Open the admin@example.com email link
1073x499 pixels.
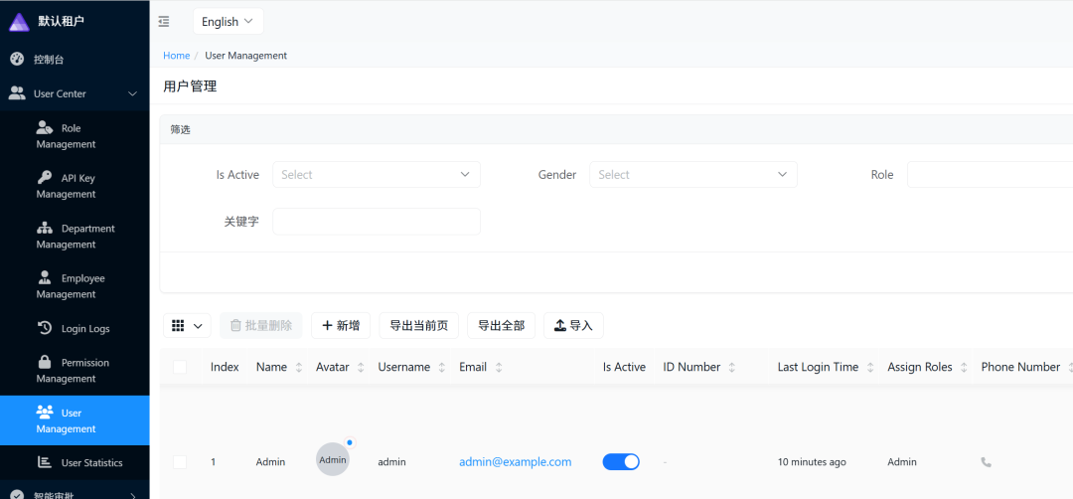(x=516, y=462)
